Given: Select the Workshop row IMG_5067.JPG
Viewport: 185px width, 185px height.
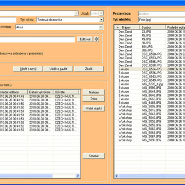Looking at the screenshot, I should [x=150, y=137].
